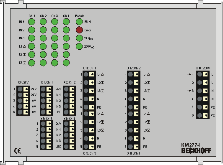Click the PE terminal 6 on X10 230V
The image size is (223, 165).
(x=202, y=115)
